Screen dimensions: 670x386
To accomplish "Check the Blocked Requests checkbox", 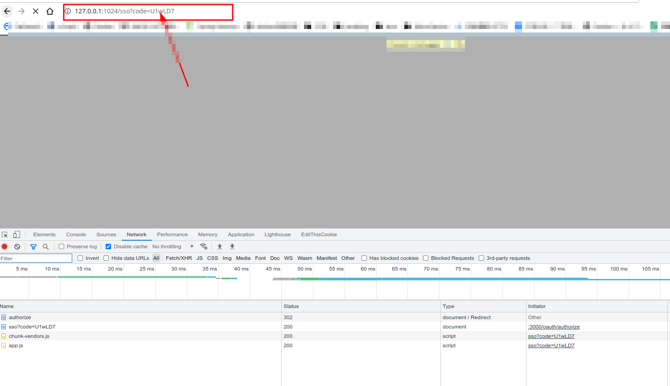I will [x=426, y=258].
